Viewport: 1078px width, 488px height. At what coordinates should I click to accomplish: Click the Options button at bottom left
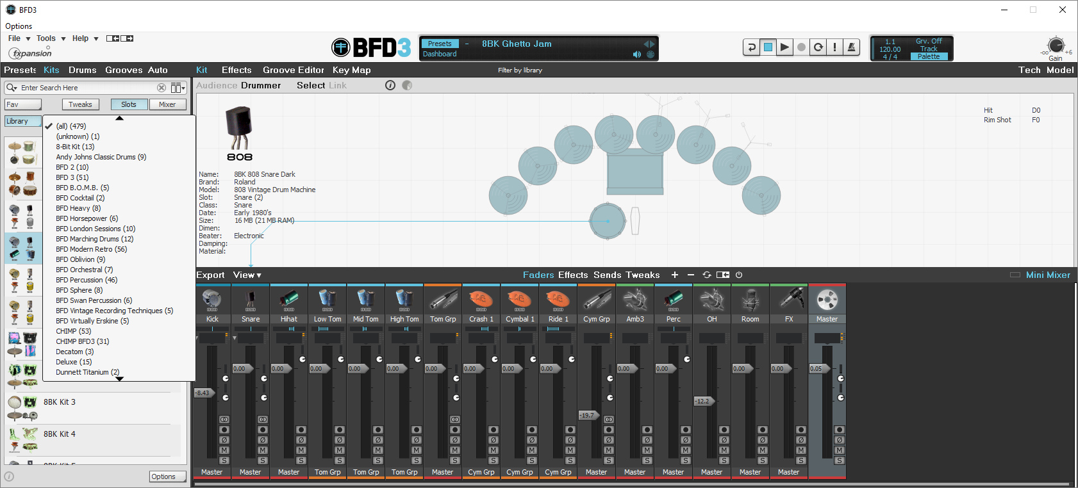(x=168, y=476)
